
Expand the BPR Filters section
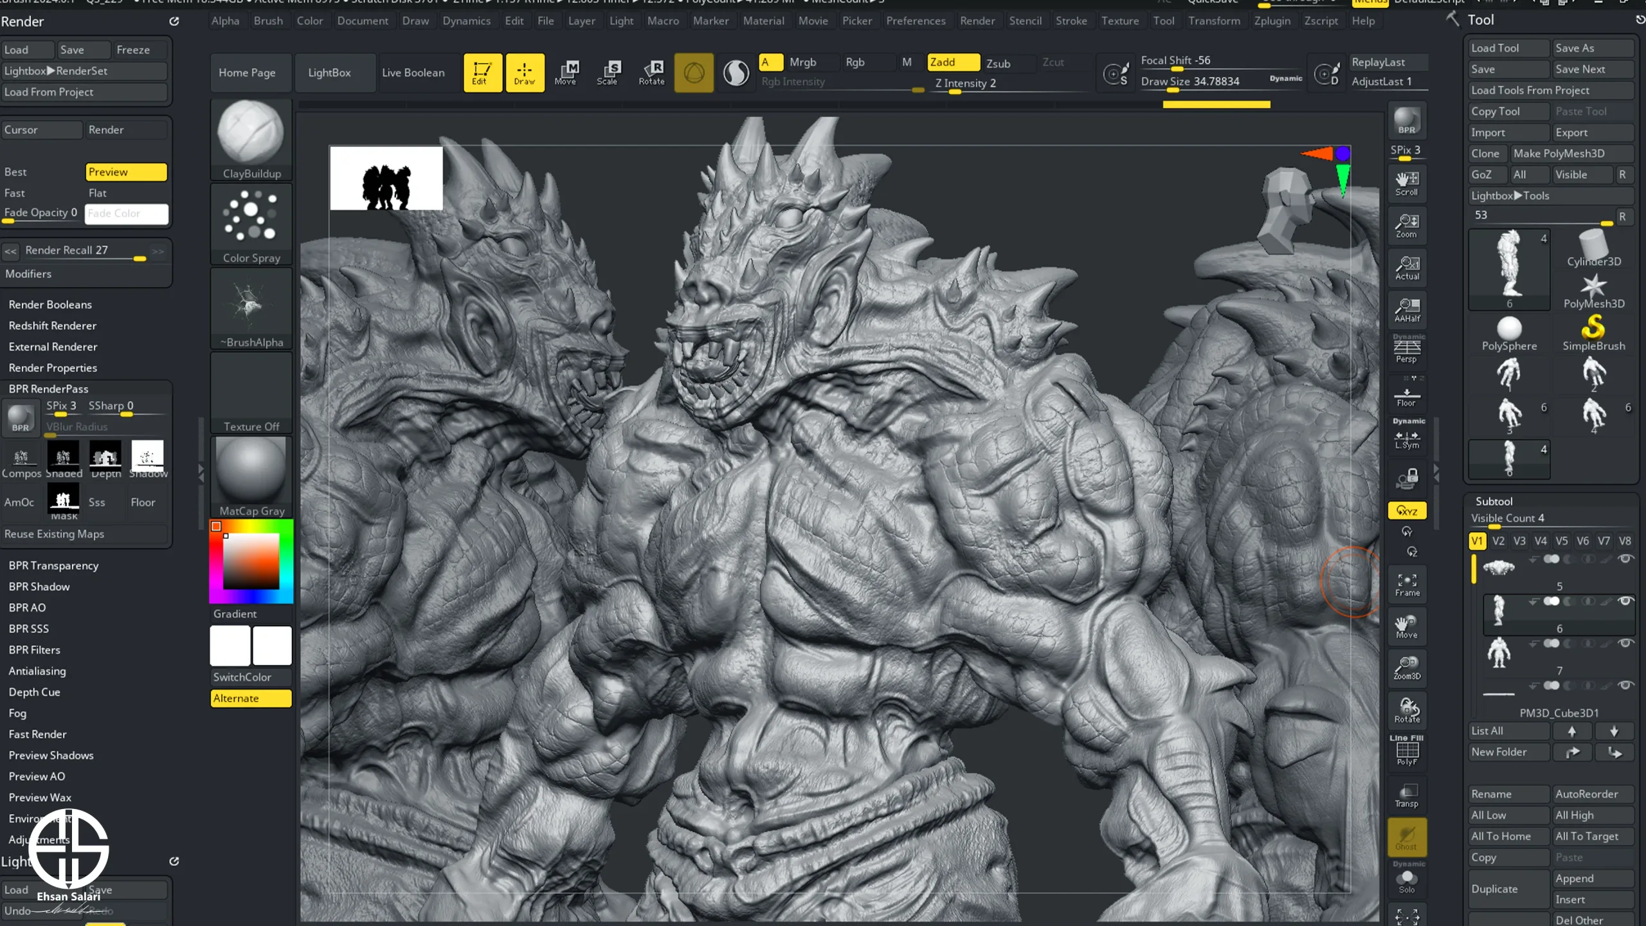pyautogui.click(x=35, y=649)
